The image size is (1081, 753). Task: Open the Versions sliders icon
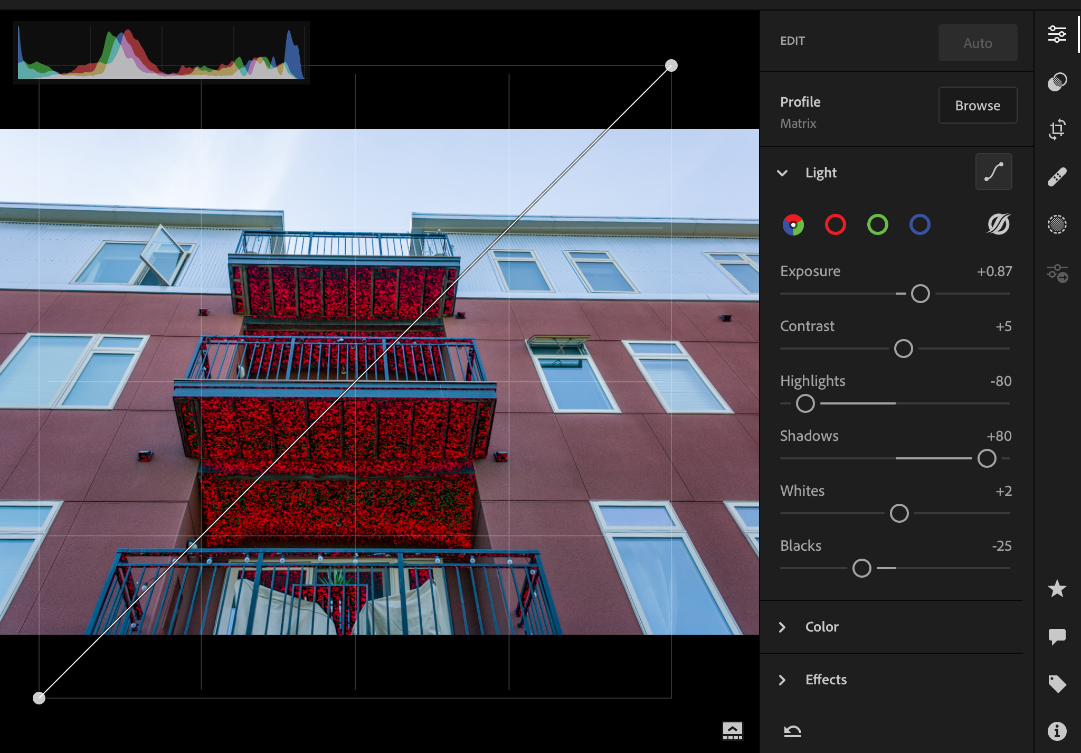click(1057, 273)
